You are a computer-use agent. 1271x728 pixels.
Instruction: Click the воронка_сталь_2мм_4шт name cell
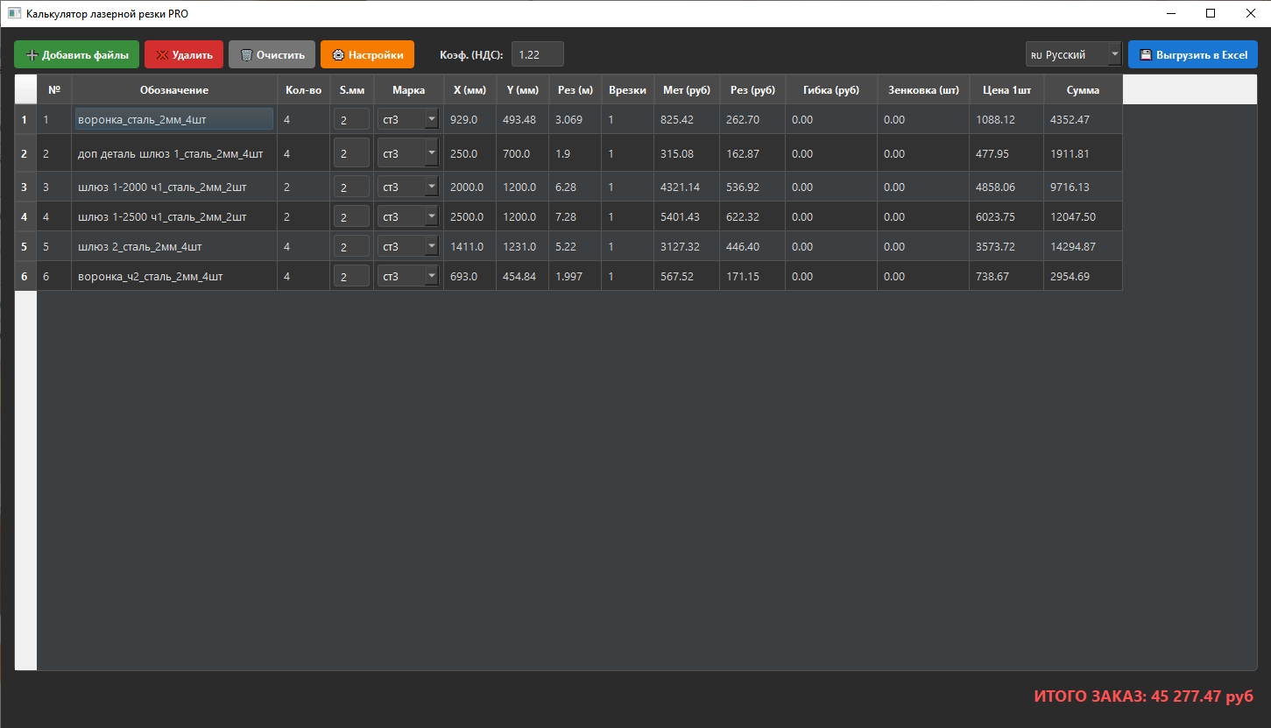pyautogui.click(x=173, y=119)
